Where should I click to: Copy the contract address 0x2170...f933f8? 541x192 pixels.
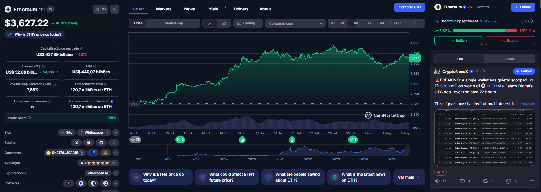pyautogui.click(x=81, y=153)
